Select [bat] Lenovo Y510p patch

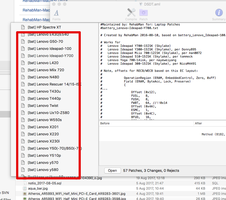(x=44, y=156)
